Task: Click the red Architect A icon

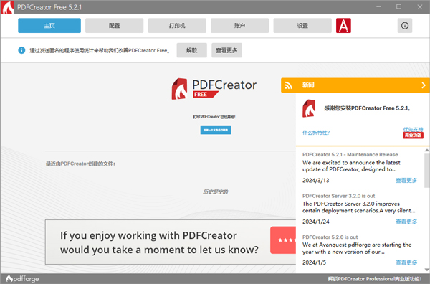Action: coord(343,26)
